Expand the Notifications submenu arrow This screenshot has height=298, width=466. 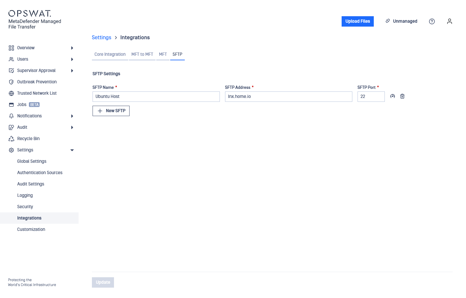tap(72, 116)
